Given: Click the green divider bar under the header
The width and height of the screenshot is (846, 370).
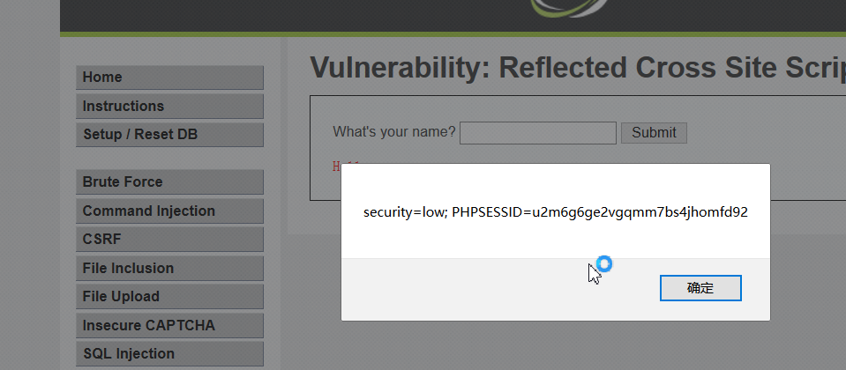Looking at the screenshot, I should 453,34.
